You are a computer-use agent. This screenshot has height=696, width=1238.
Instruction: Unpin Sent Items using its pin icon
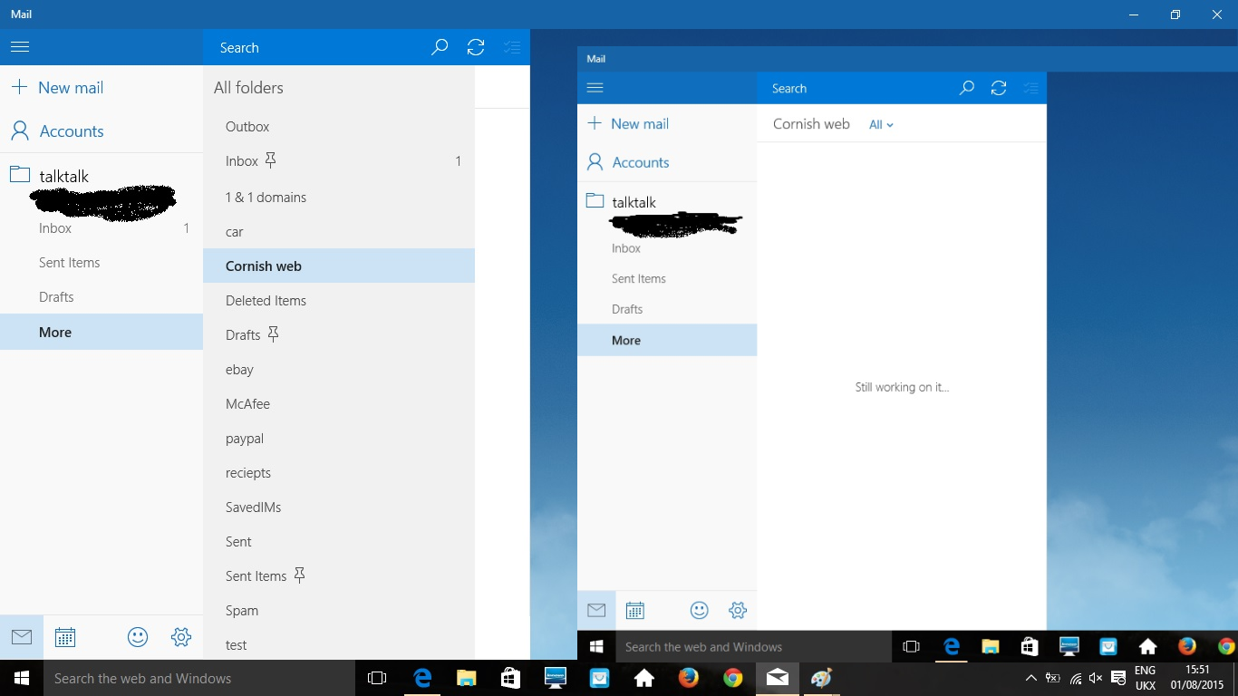(x=299, y=575)
